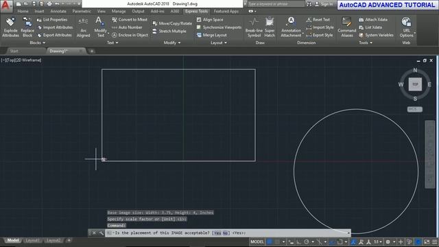439x247 pixels.
Task: Click Sign In button
Action: [x=324, y=4]
